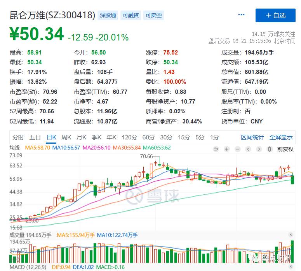Open 区间统计 interval statistics
This screenshot has width=301, height=271.
tap(252, 137)
